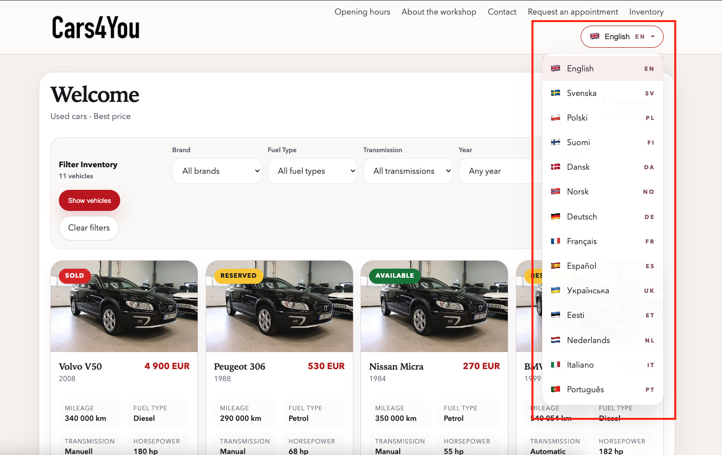
Task: Click Request an appointment link
Action: 573,12
